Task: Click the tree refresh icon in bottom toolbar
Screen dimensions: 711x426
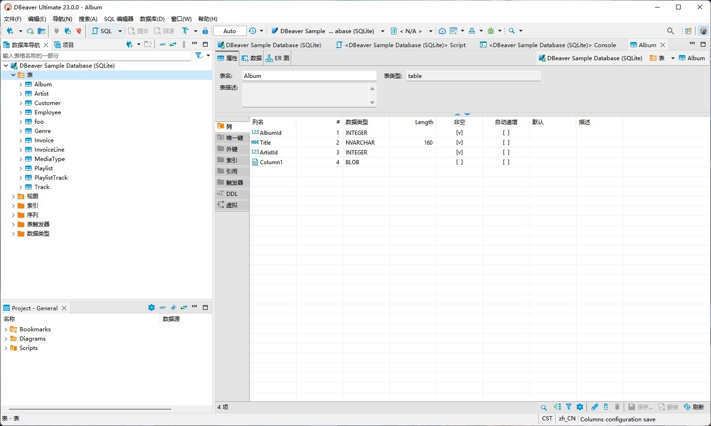Action: [x=558, y=407]
